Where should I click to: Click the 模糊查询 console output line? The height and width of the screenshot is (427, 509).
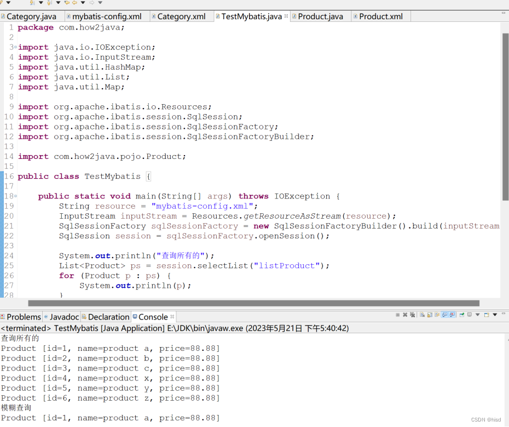16,408
